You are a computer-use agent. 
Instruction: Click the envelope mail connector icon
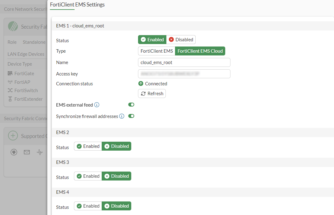click(27, 152)
